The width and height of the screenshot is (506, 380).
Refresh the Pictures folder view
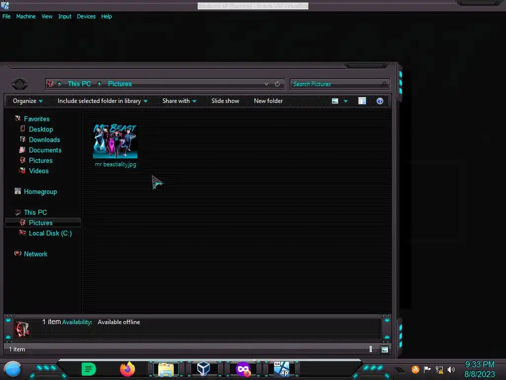coord(277,84)
